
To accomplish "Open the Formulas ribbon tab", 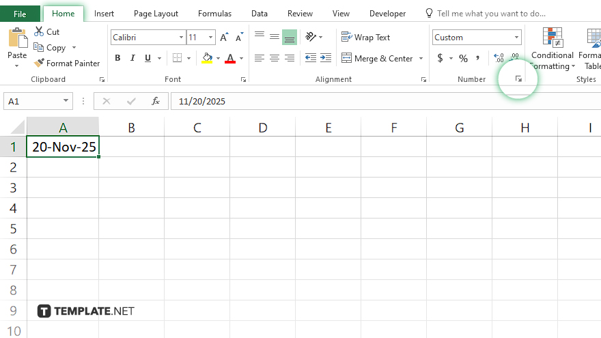I will [214, 14].
